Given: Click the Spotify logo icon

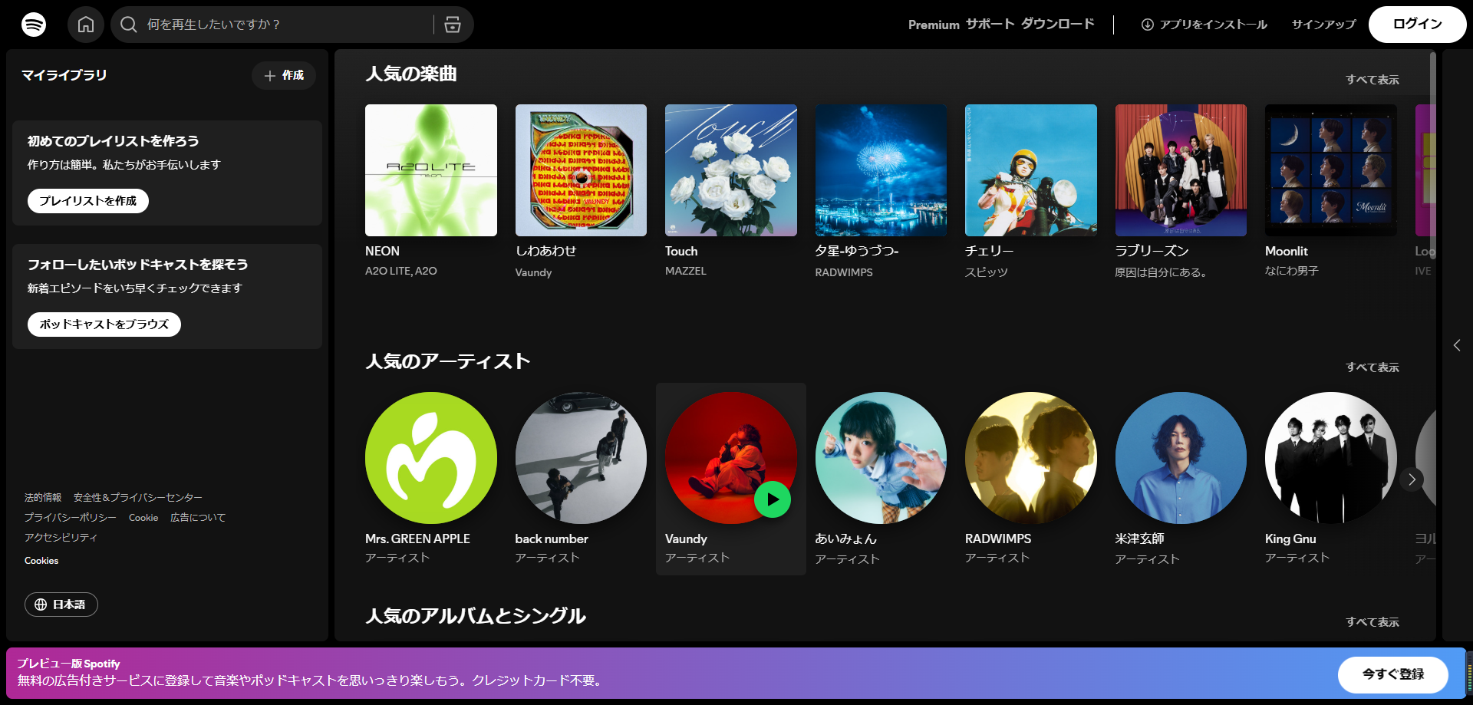Looking at the screenshot, I should tap(34, 25).
